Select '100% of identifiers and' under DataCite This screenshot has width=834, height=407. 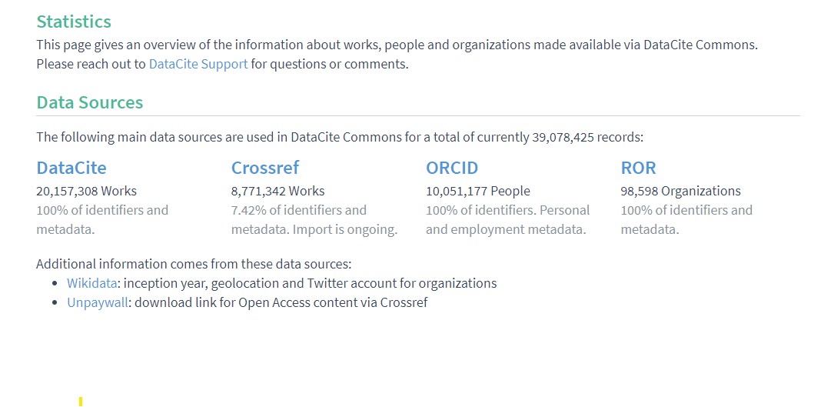(x=102, y=211)
